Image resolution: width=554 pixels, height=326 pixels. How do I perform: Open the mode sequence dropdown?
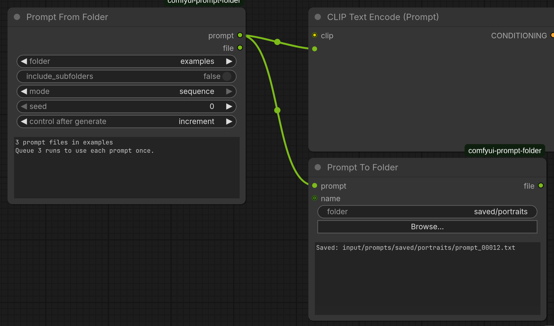pyautogui.click(x=197, y=91)
